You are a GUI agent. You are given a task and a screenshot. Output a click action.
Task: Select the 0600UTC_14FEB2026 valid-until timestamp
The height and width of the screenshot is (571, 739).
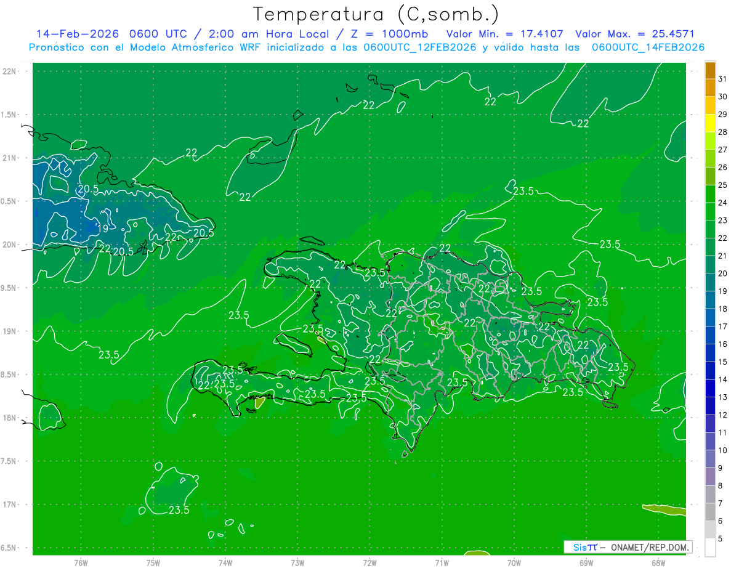(x=648, y=47)
